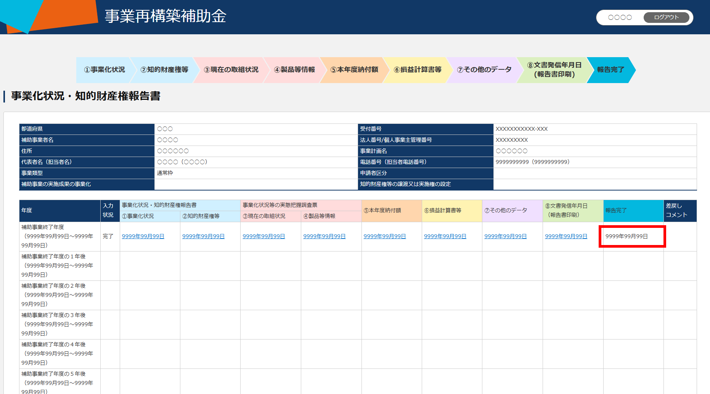710x394 pixels.
Task: Click the date link under ③現在の取組状況 column
Action: pyautogui.click(x=264, y=236)
